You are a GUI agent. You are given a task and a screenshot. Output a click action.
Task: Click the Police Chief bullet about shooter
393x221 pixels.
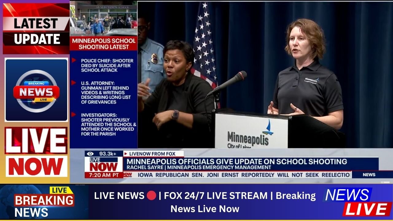(107, 65)
